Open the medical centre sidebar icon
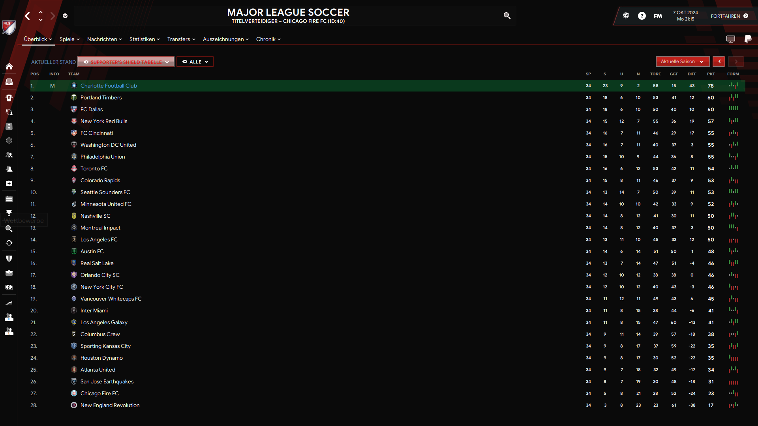Screen dimensions: 758x426 point(9,183)
